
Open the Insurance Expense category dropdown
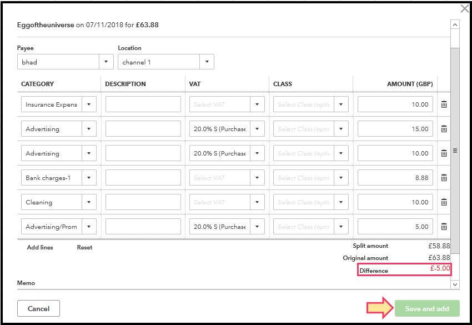click(x=89, y=104)
